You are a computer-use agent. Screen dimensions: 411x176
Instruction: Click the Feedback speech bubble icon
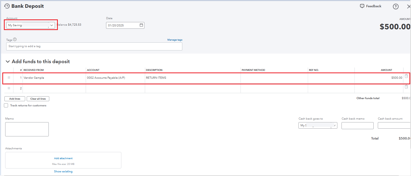362,6
